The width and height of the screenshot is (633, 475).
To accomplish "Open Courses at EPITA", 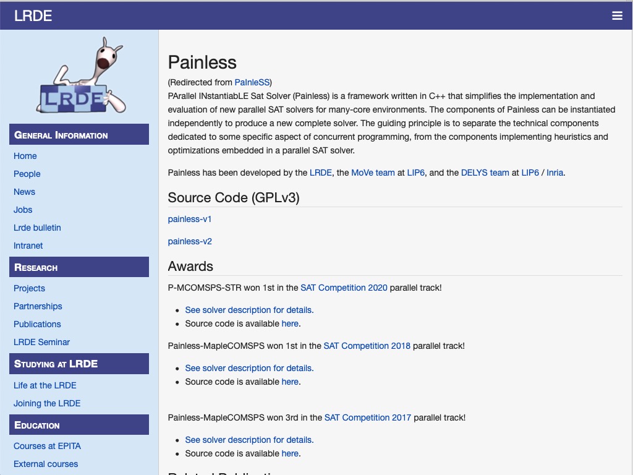I will point(46,446).
